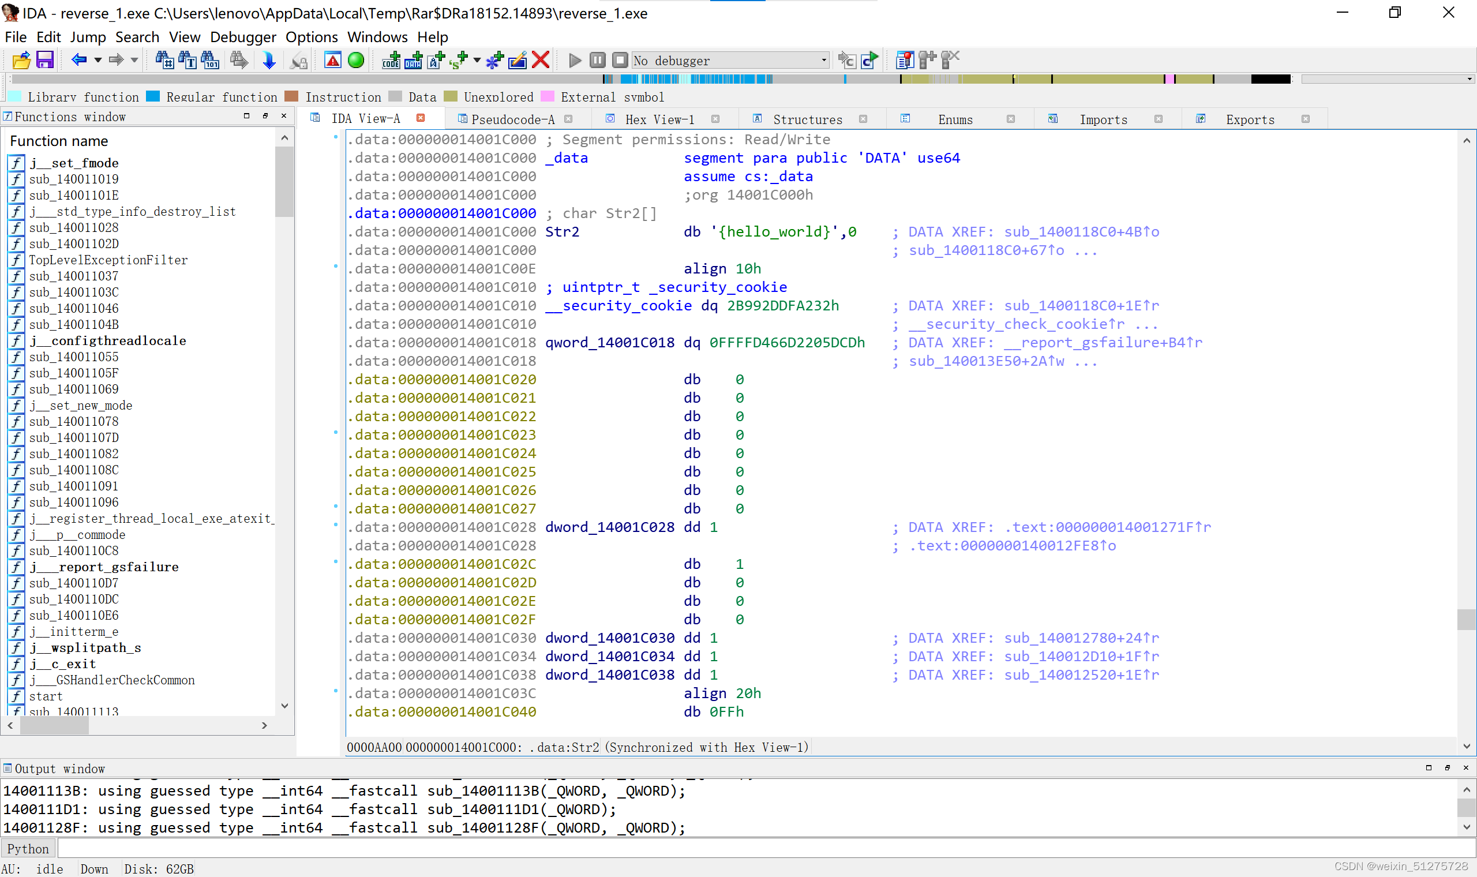Open the breakpoint list toolbar icon
The image size is (1477, 877).
(x=905, y=60)
